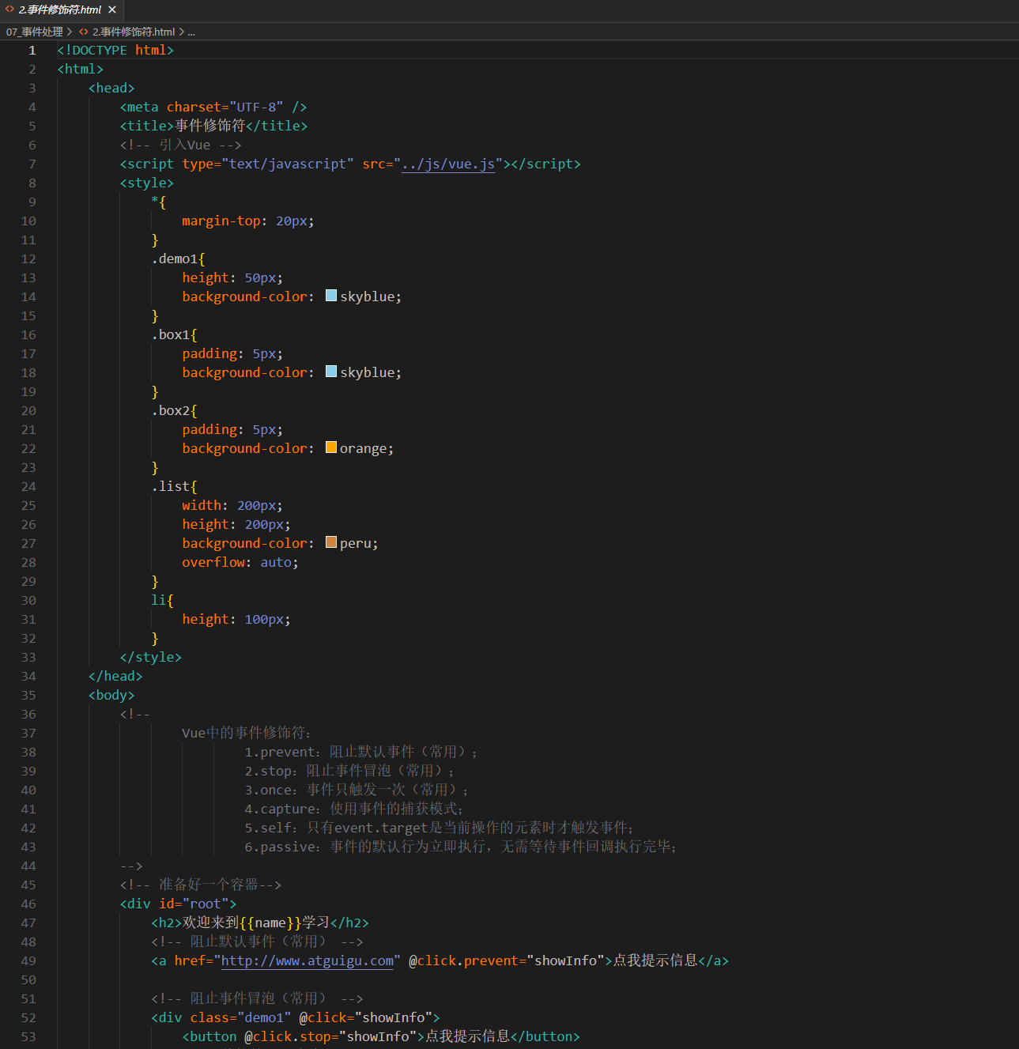Click the class="demo1" attribute
Viewport: 1019px width, 1049px height.
tap(241, 1017)
